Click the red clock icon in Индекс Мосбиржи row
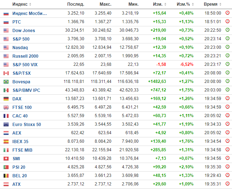 click(x=227, y=13)
